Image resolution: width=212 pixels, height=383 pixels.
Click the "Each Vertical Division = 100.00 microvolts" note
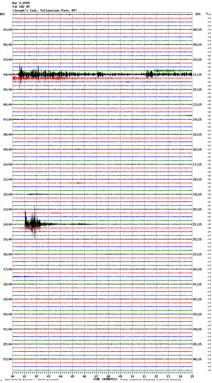tap(32, 380)
